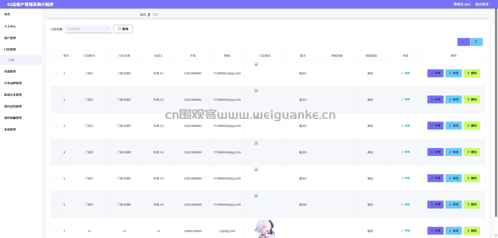The image size is (498, 238).
Task: Check the checkbox for row 门店1
Action: click(56, 74)
